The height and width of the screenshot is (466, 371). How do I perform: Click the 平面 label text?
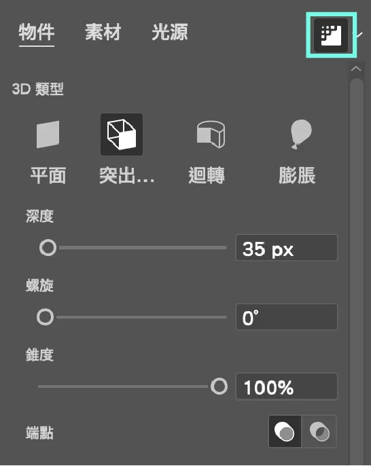pos(48,175)
